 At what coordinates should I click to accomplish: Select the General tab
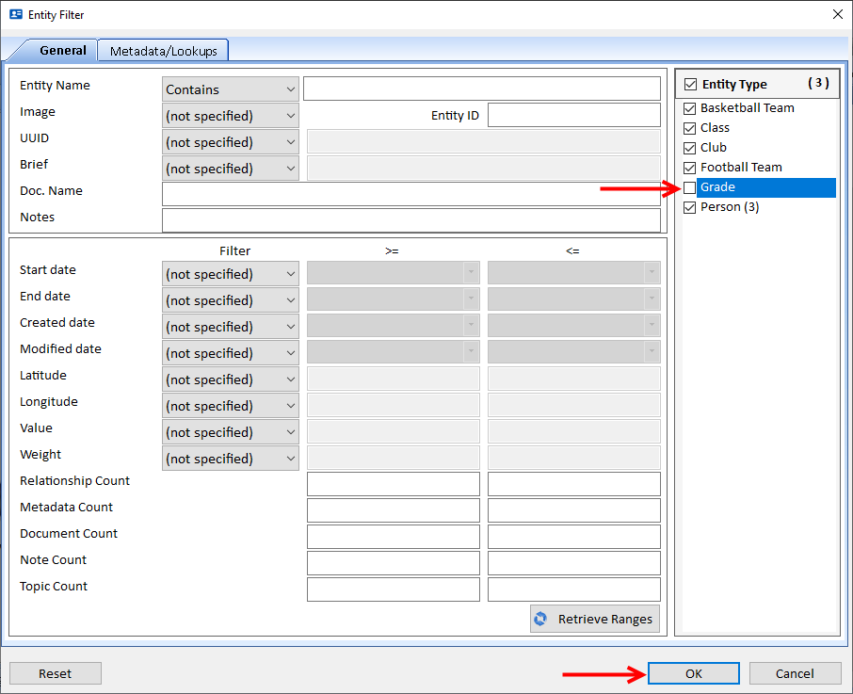tap(63, 51)
